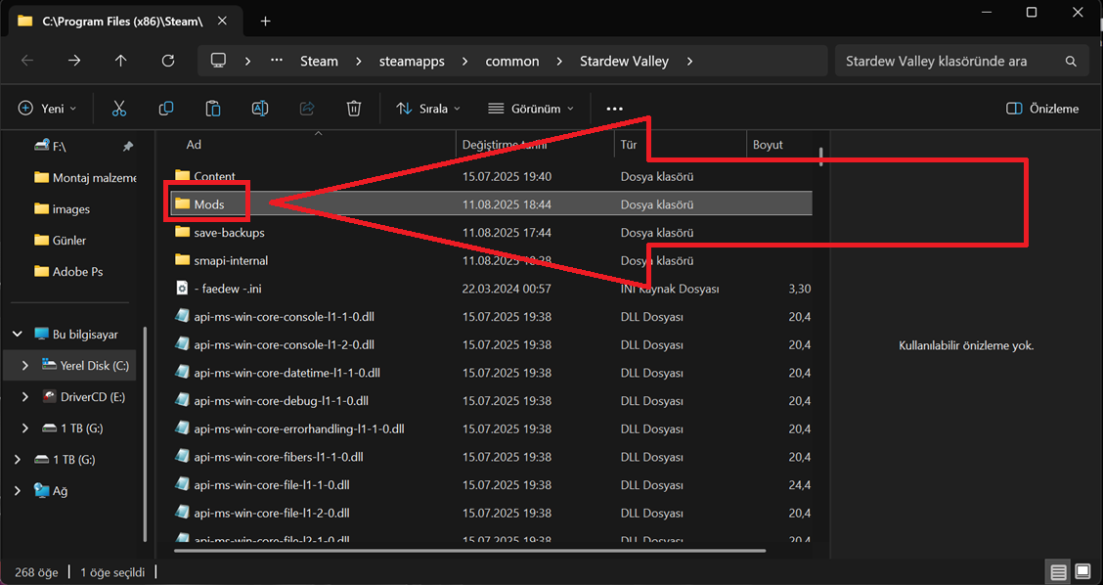Click the Delete trash icon
1103x585 pixels.
[354, 109]
